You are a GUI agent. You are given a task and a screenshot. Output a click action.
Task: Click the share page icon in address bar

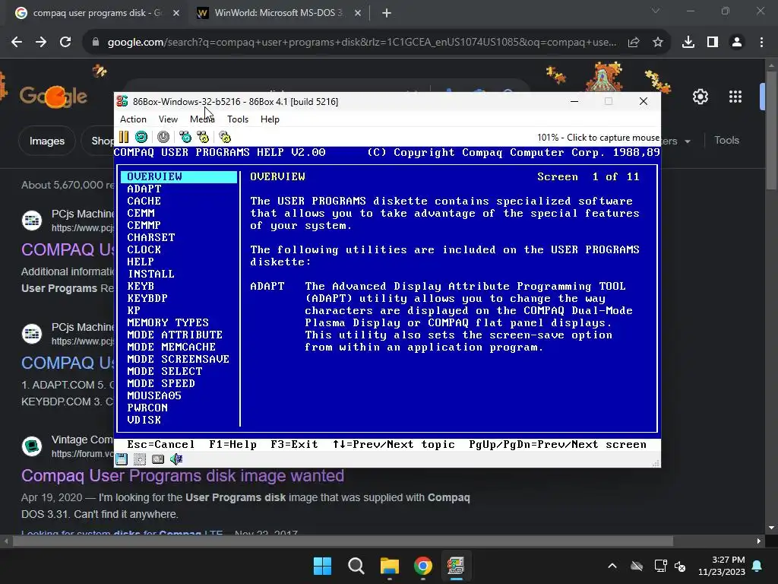point(634,43)
